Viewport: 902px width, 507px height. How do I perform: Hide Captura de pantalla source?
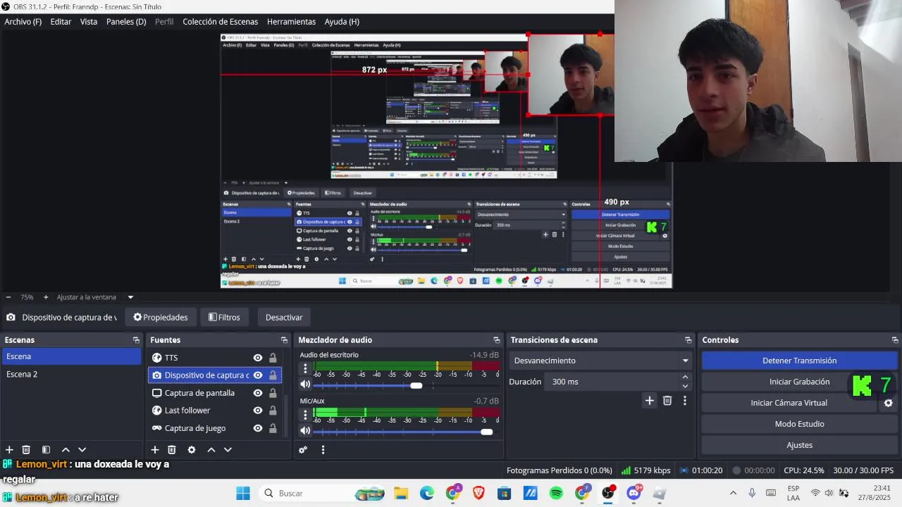(x=258, y=393)
